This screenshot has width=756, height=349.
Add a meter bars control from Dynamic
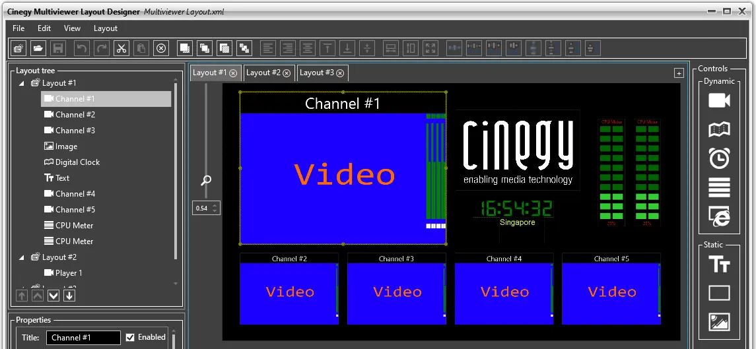(719, 187)
